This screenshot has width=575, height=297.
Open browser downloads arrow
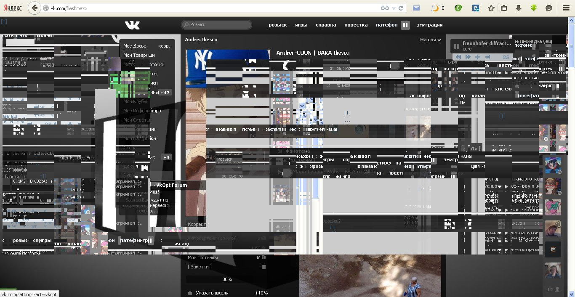pyautogui.click(x=519, y=8)
